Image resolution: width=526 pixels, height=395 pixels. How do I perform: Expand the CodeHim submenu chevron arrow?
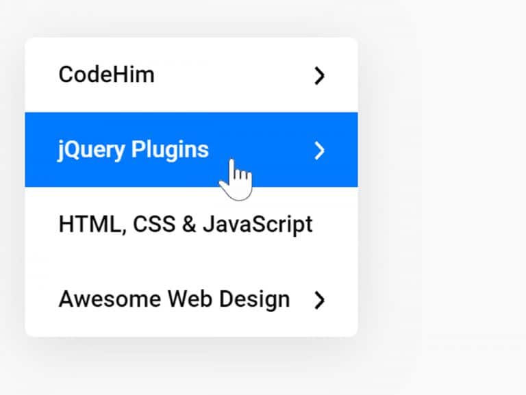319,75
